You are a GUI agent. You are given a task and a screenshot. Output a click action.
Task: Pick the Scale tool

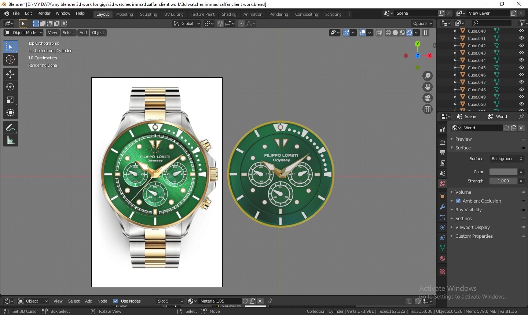coord(10,100)
